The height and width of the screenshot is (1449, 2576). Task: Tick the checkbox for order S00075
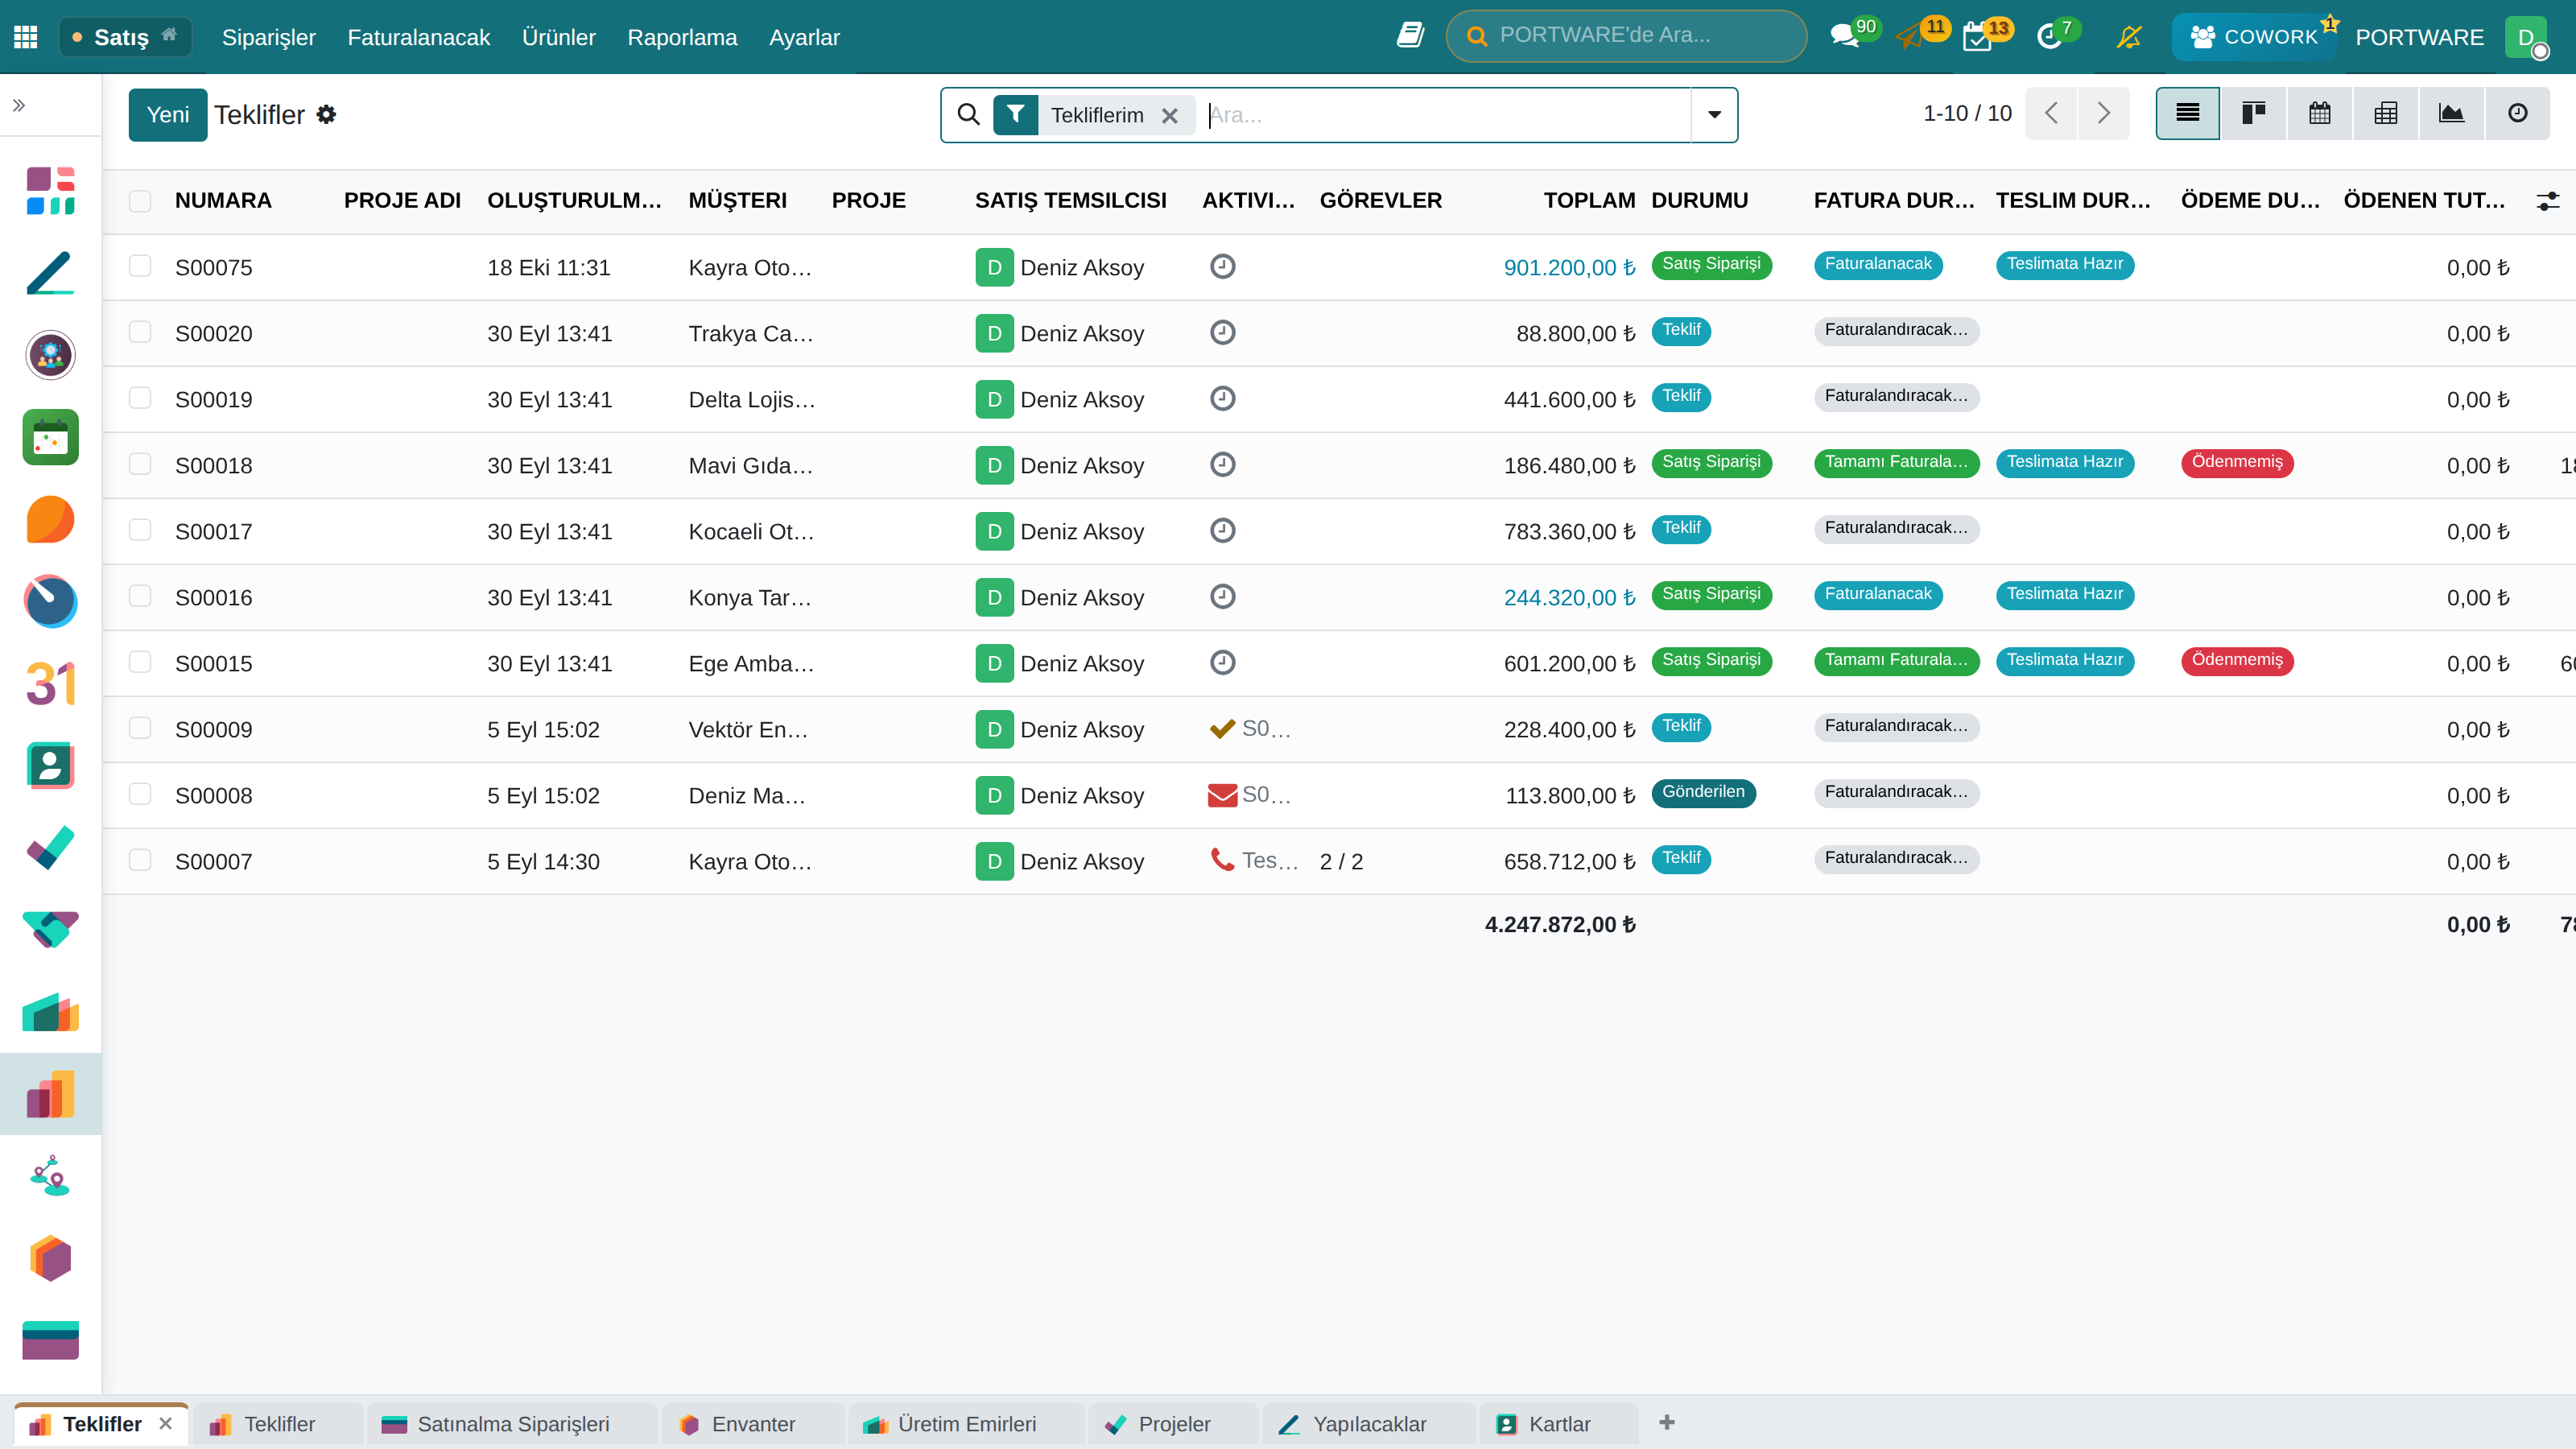click(140, 266)
